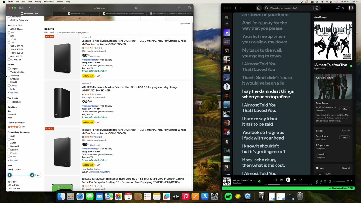
Task: Check the USB connectivity filter
Action: pyautogui.click(x=9, y=140)
